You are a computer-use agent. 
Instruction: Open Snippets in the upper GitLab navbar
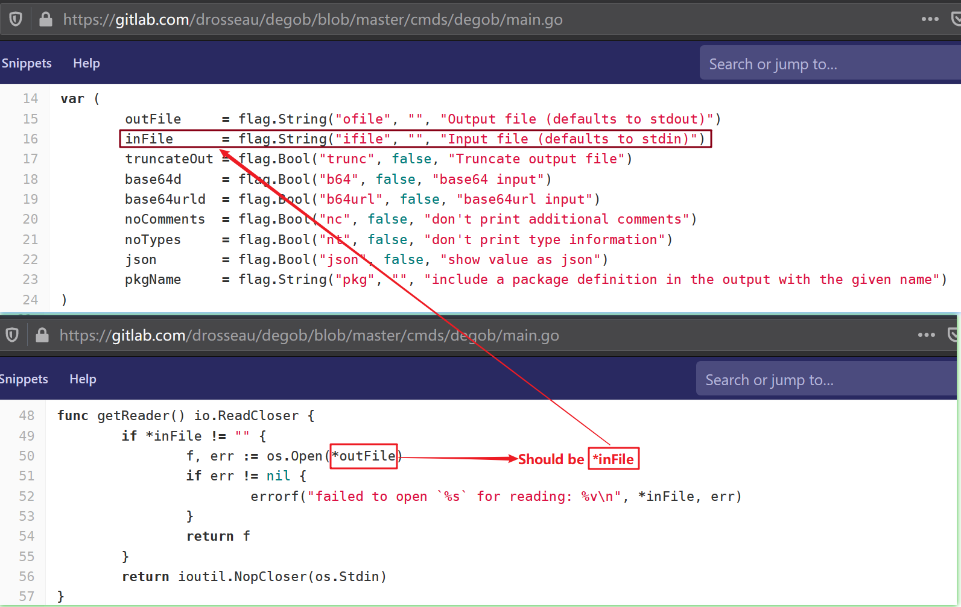[27, 63]
